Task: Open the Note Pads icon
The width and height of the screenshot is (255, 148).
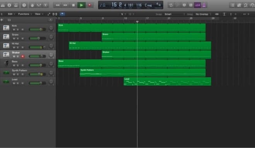Action: point(239,5)
